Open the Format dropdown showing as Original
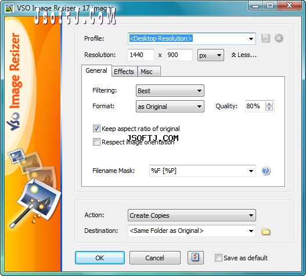 [170, 107]
